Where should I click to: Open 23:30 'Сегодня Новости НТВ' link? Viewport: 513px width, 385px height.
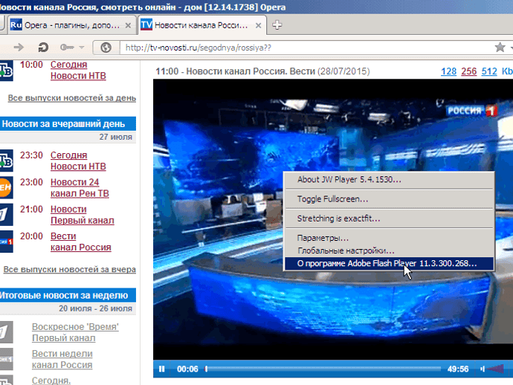[78, 161]
